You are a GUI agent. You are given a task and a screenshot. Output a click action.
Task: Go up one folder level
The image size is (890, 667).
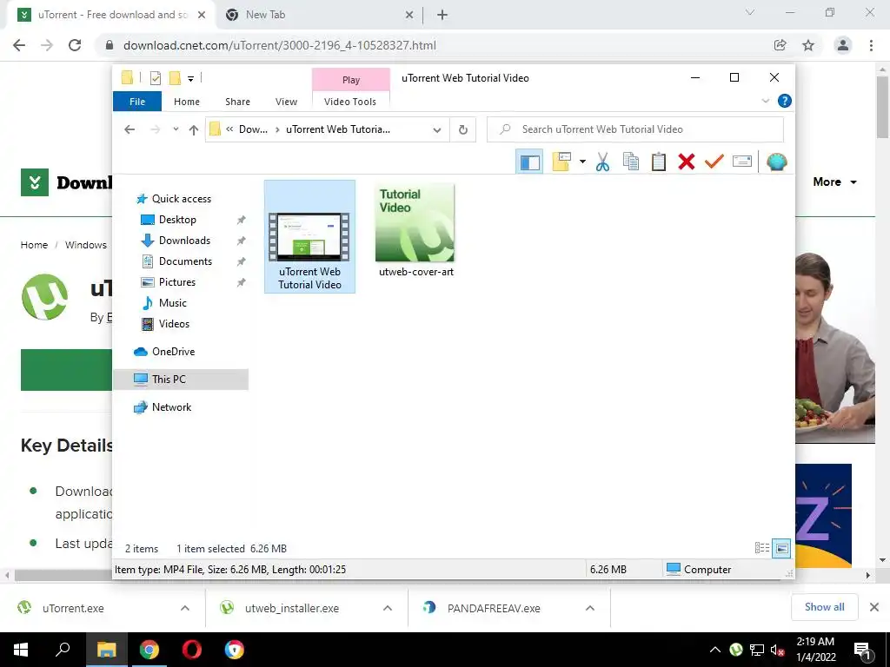click(x=194, y=130)
